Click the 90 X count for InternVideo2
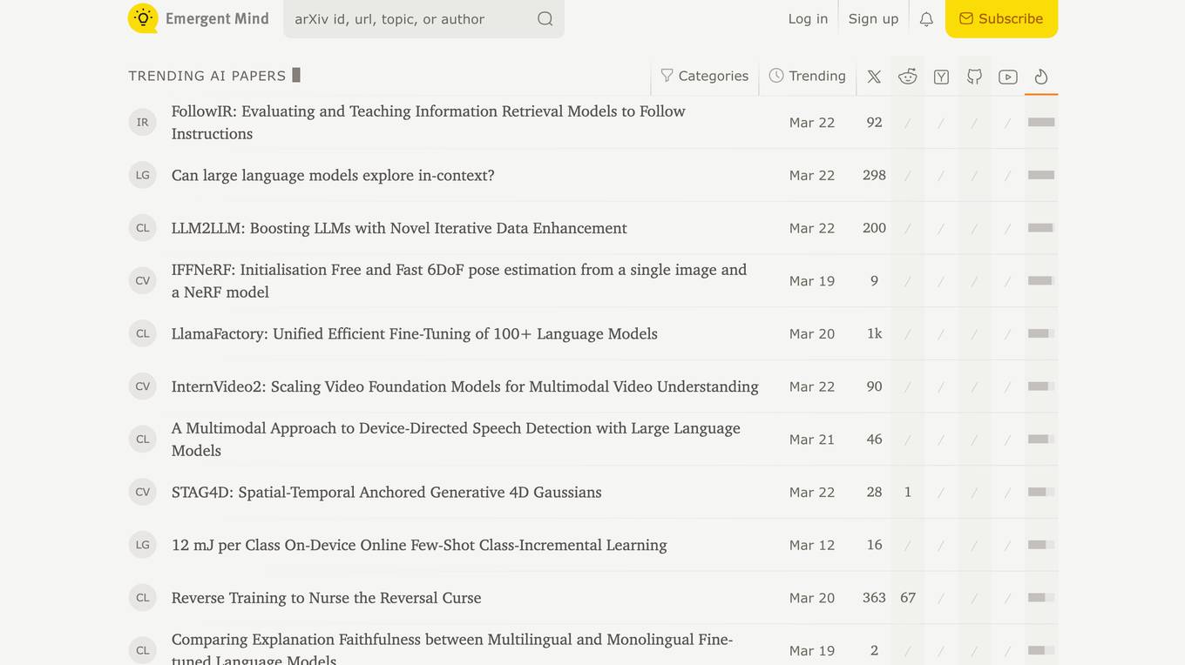This screenshot has width=1185, height=665. point(874,386)
